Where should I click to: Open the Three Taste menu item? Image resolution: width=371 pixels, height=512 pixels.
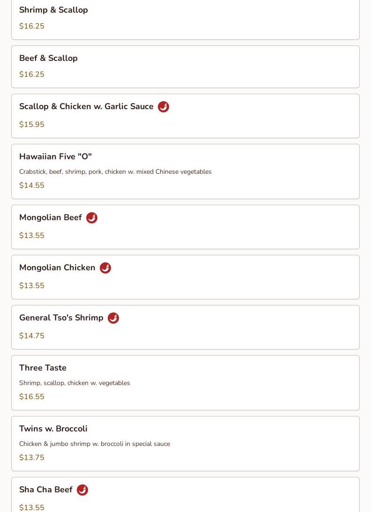pyautogui.click(x=43, y=368)
